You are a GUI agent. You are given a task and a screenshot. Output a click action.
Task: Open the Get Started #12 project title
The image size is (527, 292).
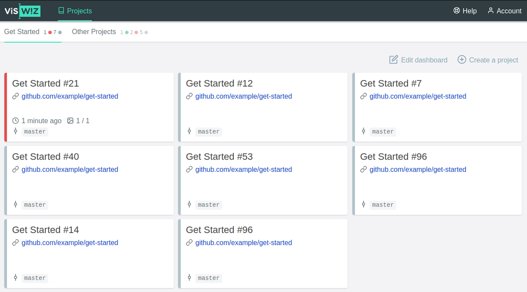220,83
